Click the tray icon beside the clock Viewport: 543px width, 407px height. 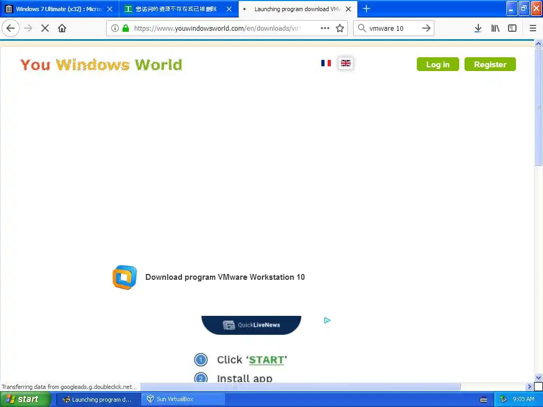504,399
